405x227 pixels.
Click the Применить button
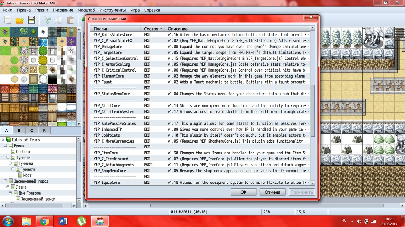[x=302, y=192]
